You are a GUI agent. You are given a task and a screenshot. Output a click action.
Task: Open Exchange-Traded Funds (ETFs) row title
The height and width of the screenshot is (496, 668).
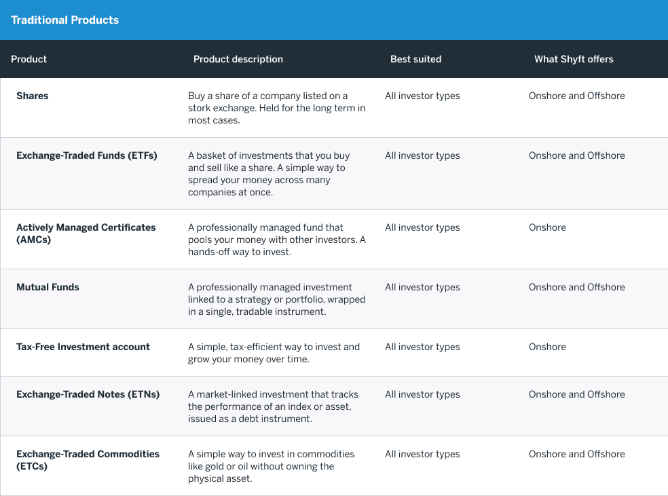pyautogui.click(x=87, y=155)
